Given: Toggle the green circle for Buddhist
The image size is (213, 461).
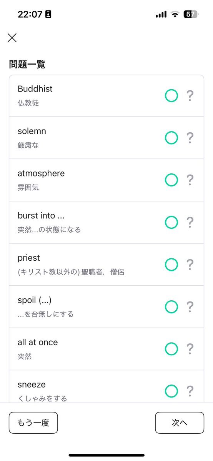Looking at the screenshot, I should 171,96.
